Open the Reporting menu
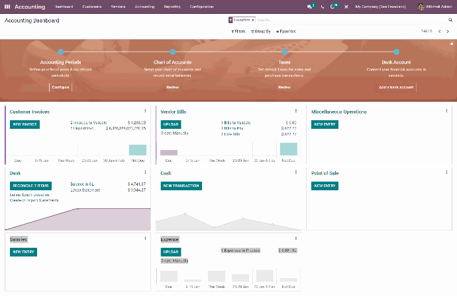Image resolution: width=457 pixels, height=296 pixels. pyautogui.click(x=172, y=7)
